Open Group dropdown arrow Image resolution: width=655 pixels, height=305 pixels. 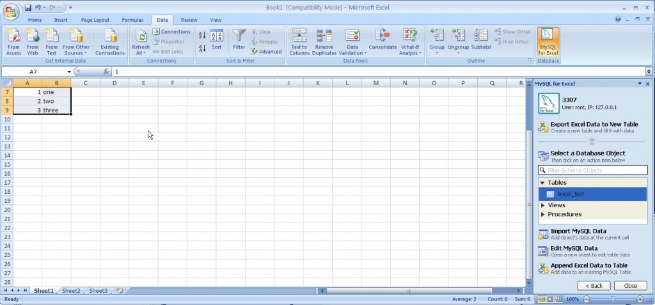click(437, 53)
